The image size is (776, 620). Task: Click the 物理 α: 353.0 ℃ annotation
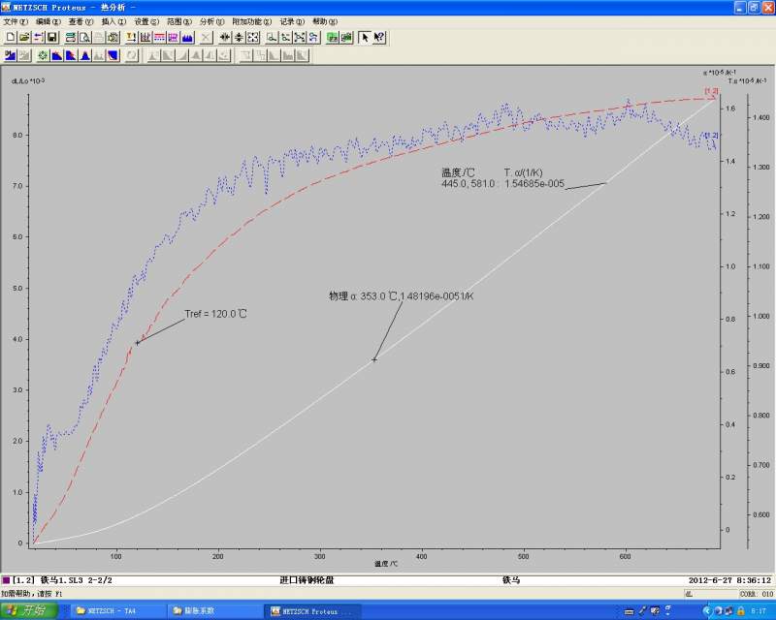point(401,296)
